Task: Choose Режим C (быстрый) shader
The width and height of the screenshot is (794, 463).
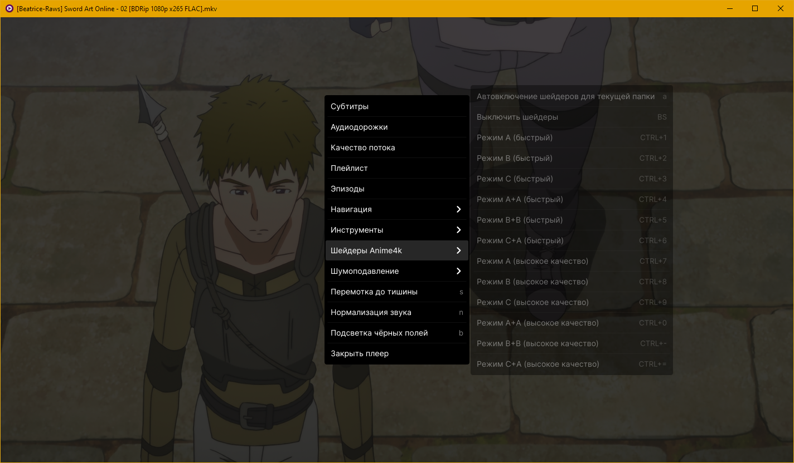Action: (572, 179)
